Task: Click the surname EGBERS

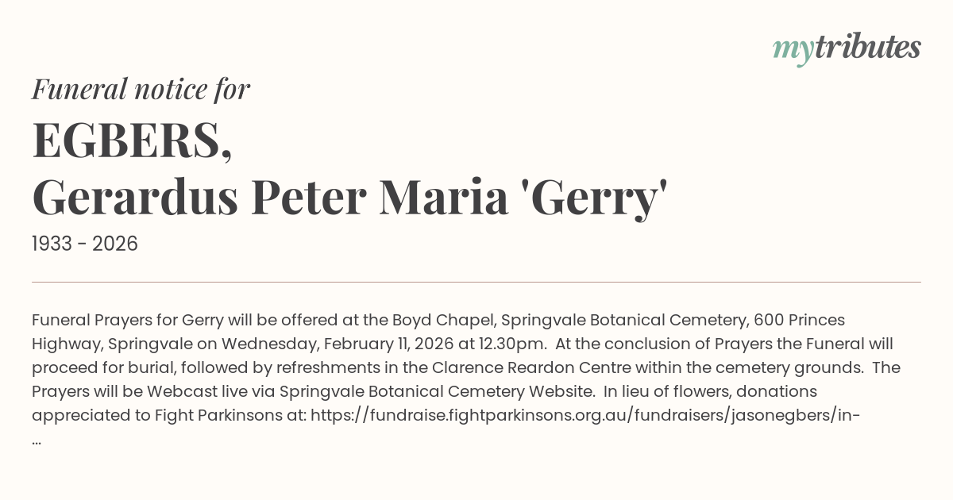Action: [x=132, y=140]
